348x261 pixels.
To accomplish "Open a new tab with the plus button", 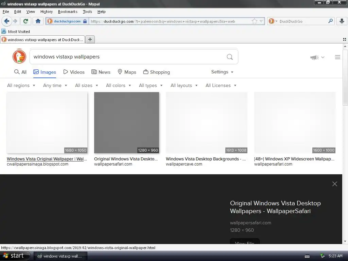I will tap(90, 39).
